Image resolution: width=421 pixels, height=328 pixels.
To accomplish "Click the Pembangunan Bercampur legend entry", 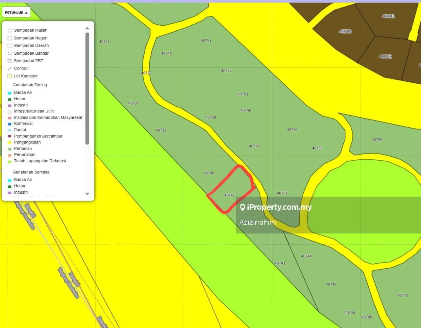I will tap(38, 136).
